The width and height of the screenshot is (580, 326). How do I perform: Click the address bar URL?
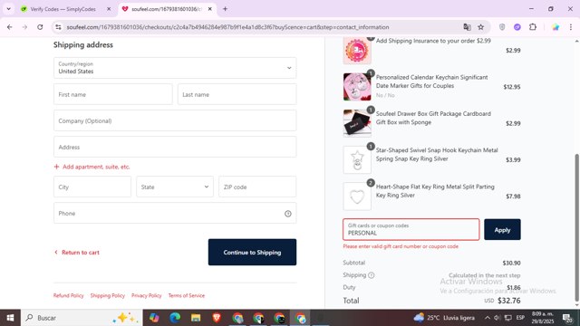click(227, 27)
